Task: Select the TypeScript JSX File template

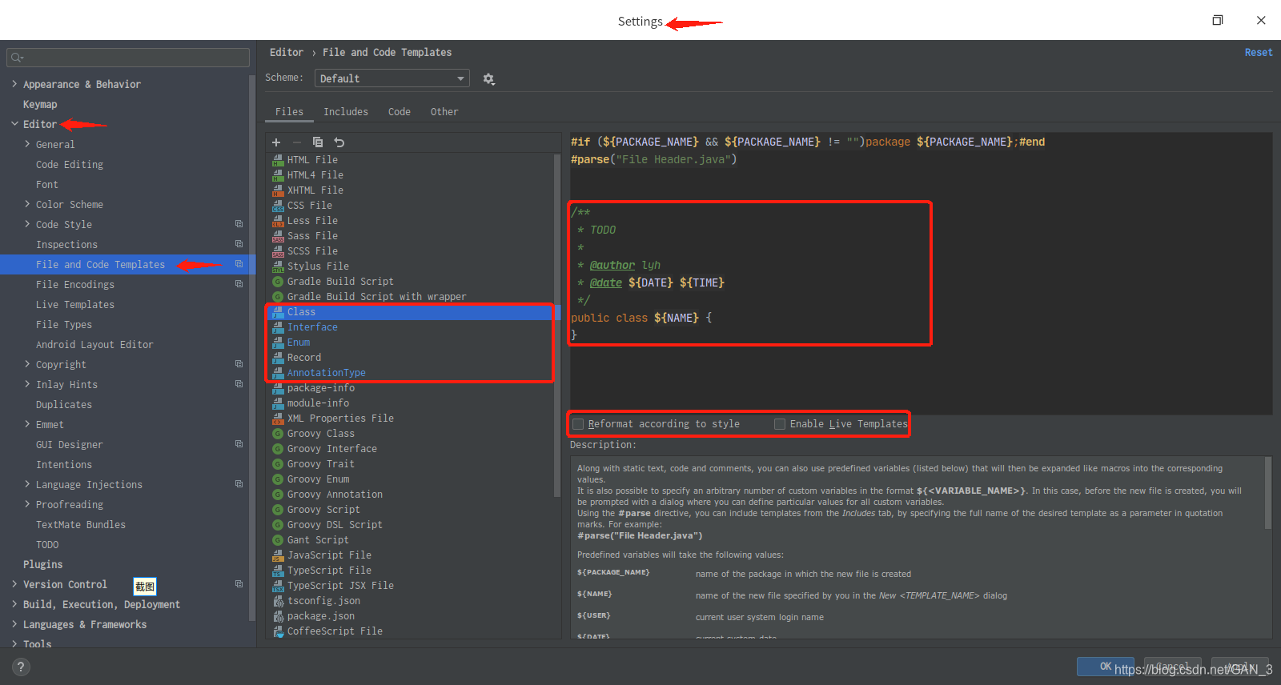Action: (x=340, y=586)
